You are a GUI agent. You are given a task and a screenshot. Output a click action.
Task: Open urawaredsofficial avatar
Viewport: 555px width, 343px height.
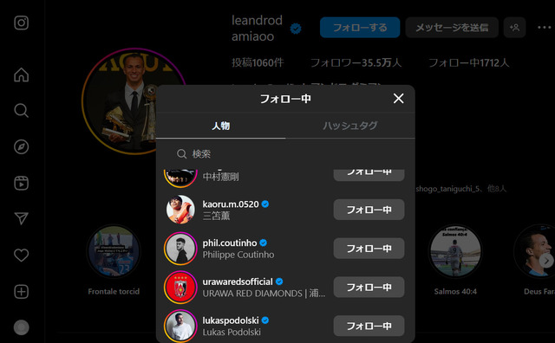180,287
